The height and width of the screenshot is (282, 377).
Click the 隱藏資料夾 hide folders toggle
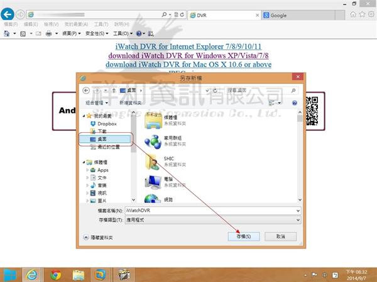point(97,238)
